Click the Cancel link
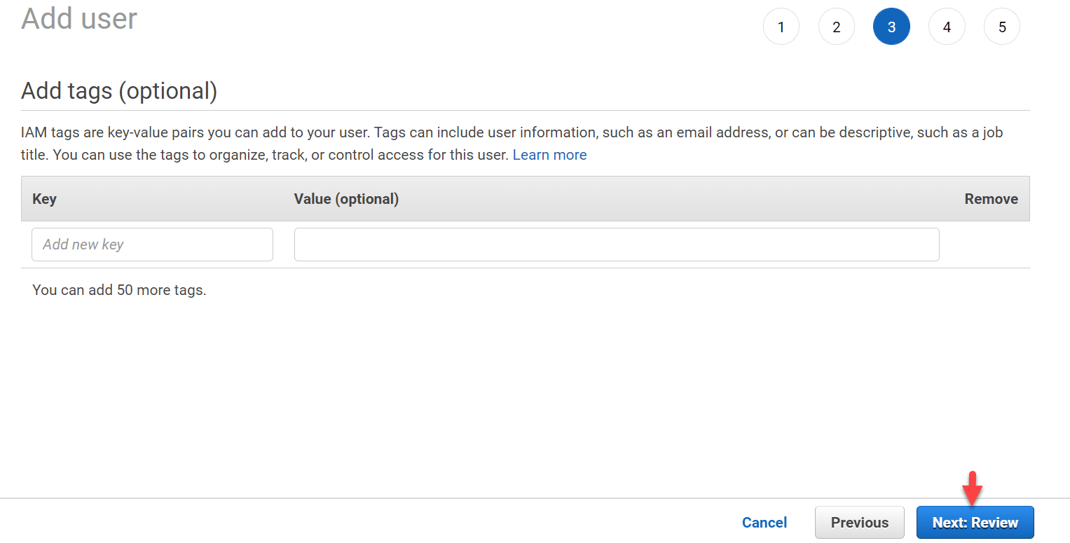 764,522
